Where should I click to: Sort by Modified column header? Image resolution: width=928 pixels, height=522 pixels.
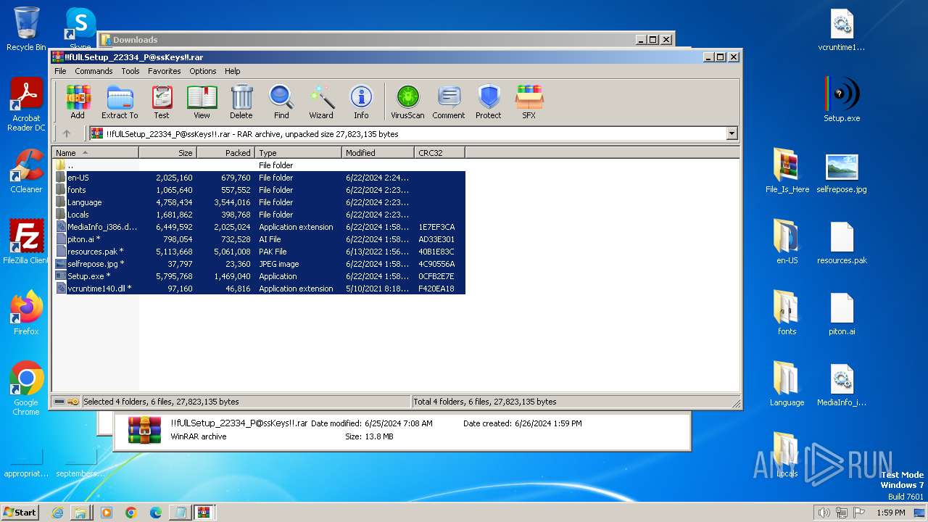378,153
